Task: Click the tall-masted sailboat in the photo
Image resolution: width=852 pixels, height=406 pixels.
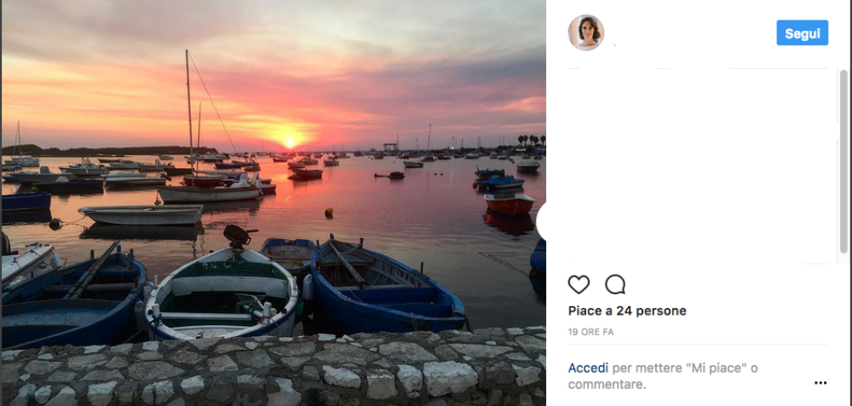Action: (x=207, y=189)
